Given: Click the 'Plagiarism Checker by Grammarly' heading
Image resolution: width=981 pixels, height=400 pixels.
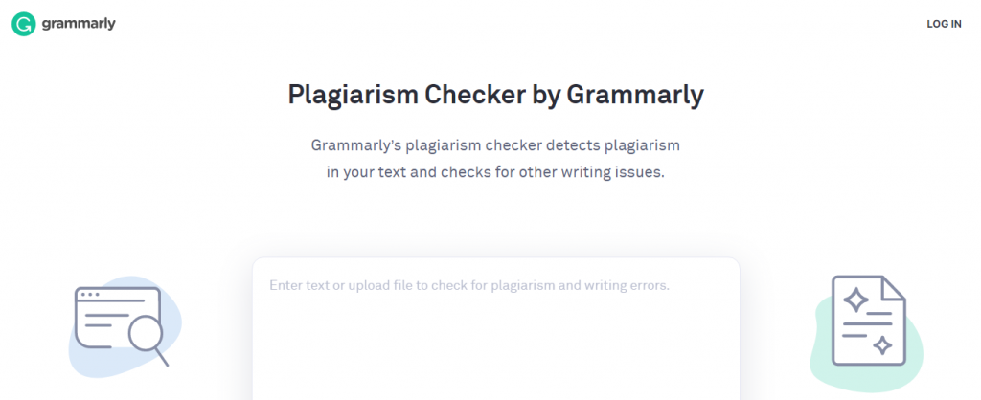Looking at the screenshot, I should click(x=495, y=95).
